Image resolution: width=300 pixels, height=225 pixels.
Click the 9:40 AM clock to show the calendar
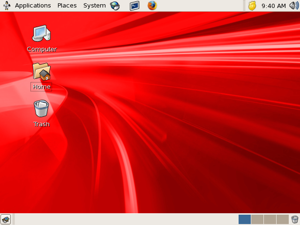pos(273,6)
